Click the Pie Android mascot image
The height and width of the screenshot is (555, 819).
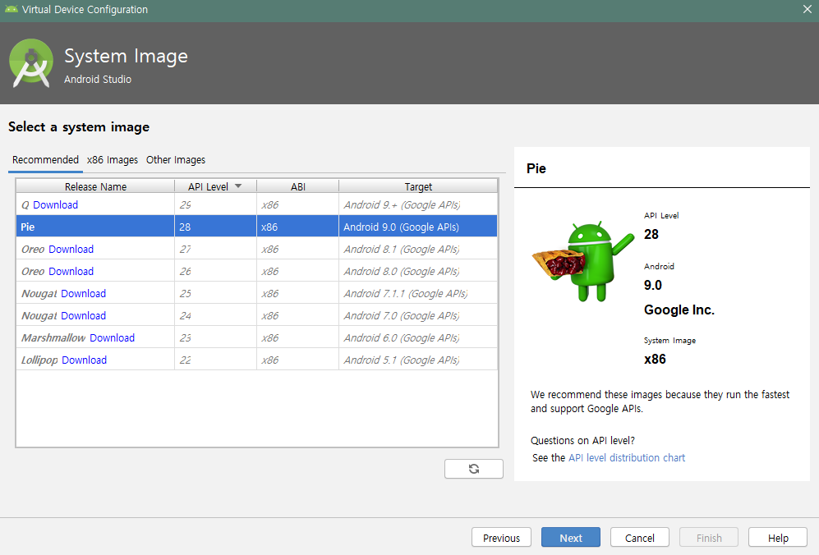point(583,261)
